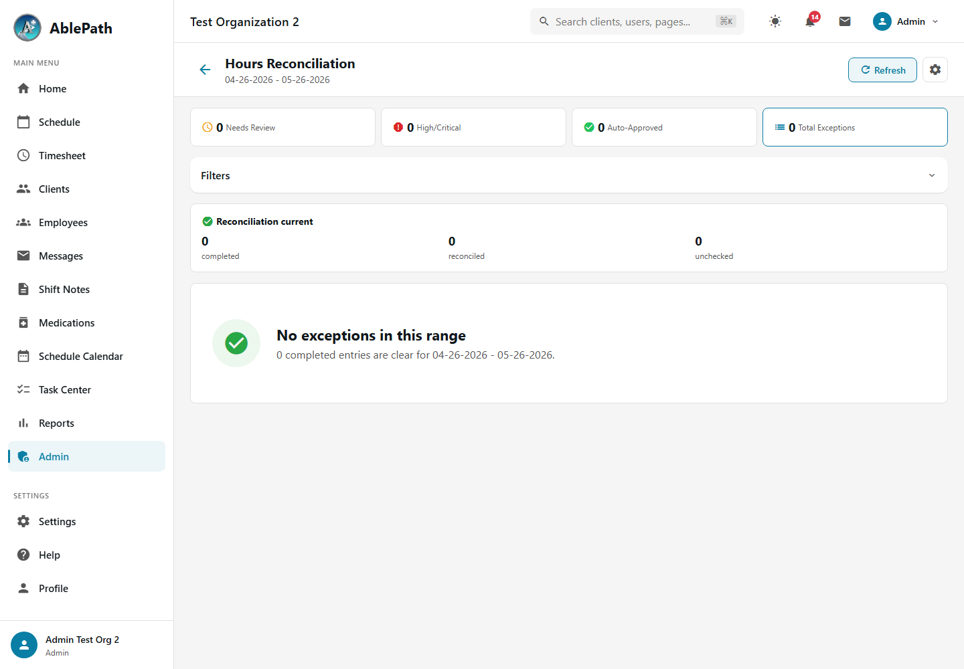
Task: Click the Admin avatar icon in header
Action: click(x=882, y=21)
